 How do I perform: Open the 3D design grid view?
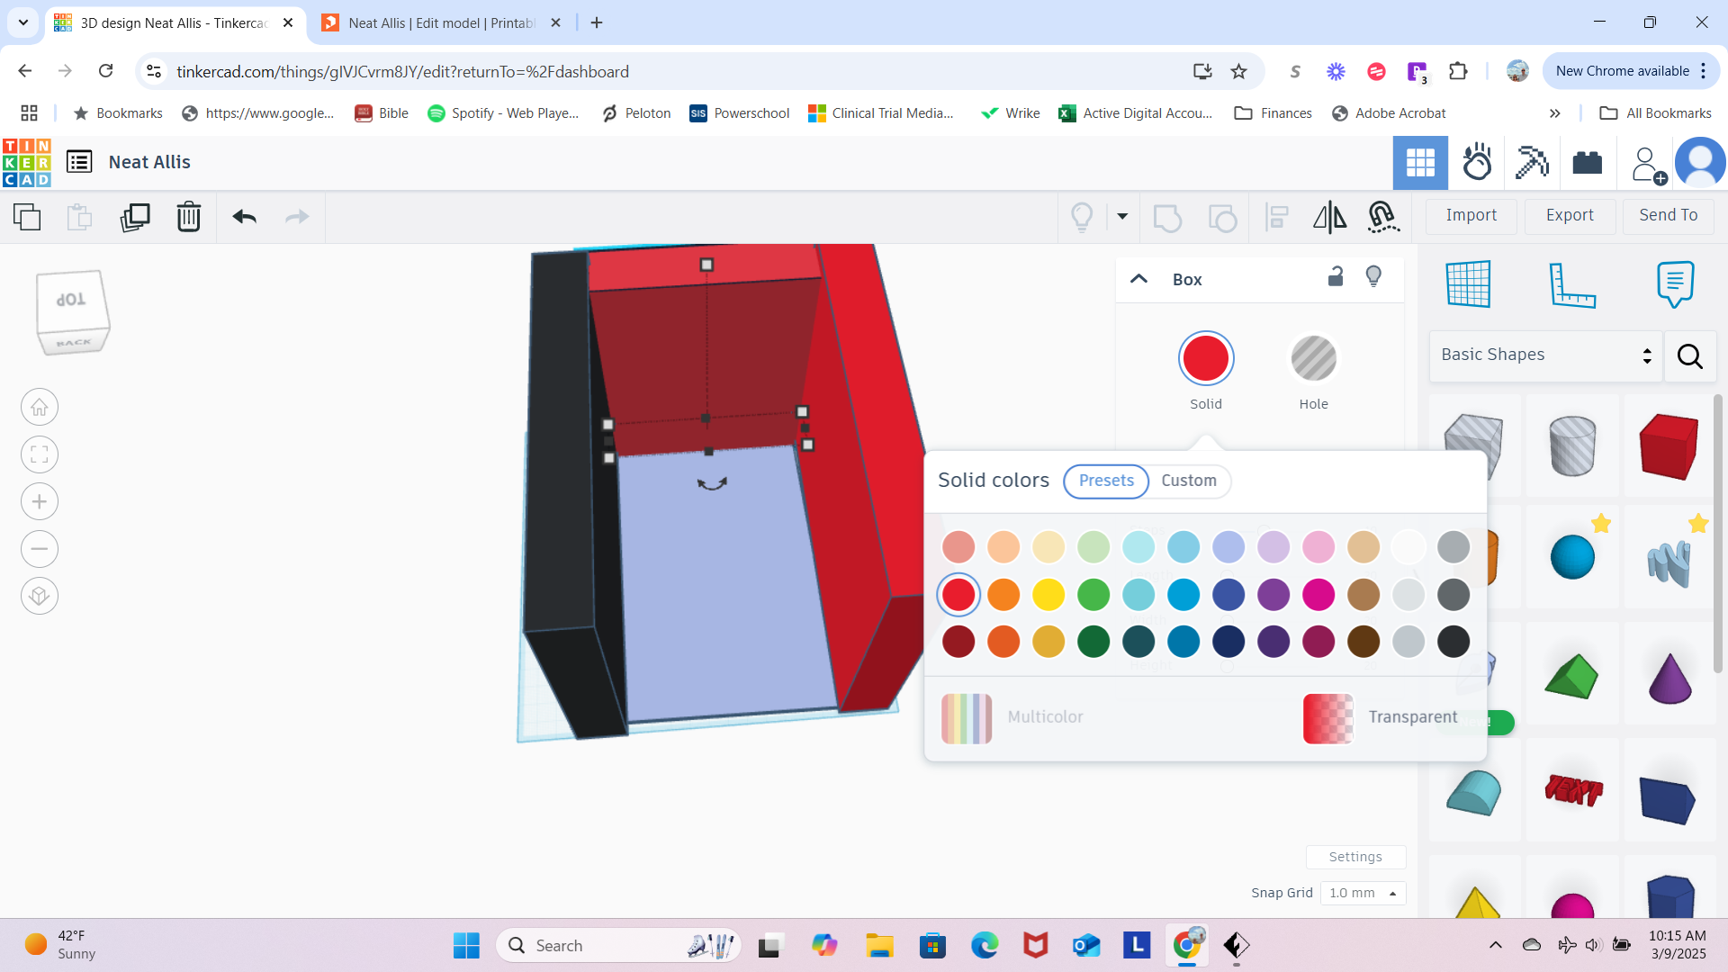tap(1420, 163)
